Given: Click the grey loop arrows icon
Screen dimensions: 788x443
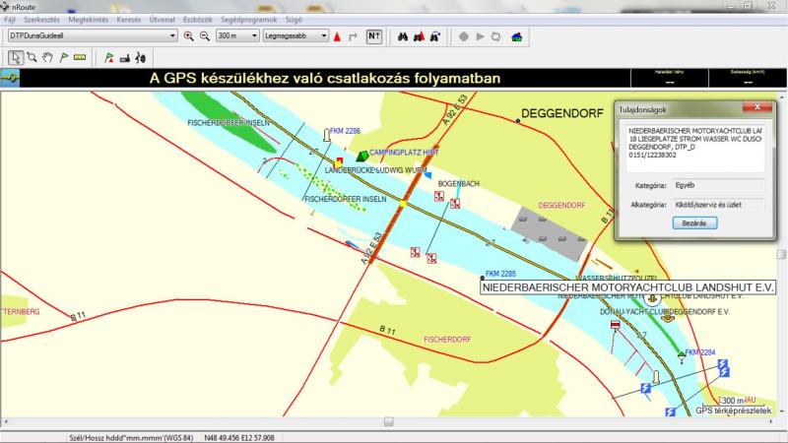Looking at the screenshot, I should (496, 36).
